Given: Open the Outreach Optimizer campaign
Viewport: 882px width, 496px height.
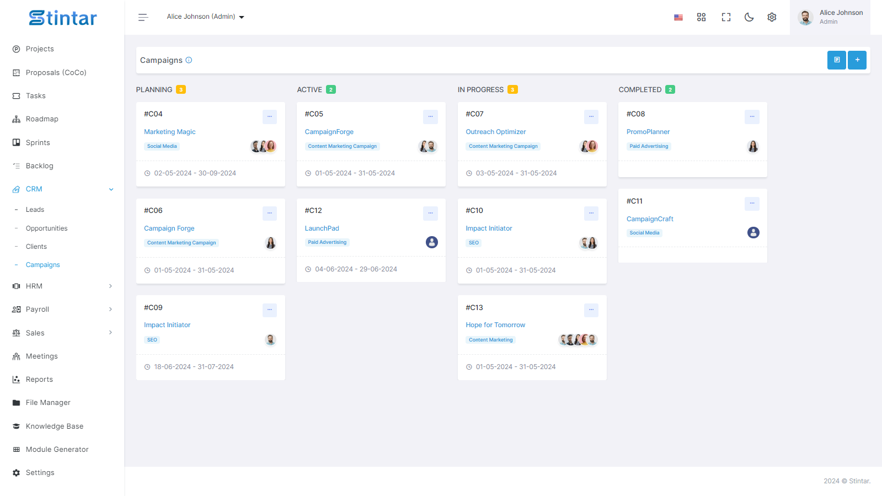Looking at the screenshot, I should click(496, 132).
